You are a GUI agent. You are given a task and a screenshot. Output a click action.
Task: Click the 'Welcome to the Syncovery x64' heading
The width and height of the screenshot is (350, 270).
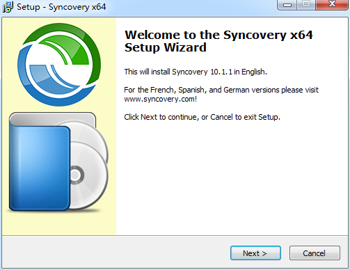[x=218, y=35]
